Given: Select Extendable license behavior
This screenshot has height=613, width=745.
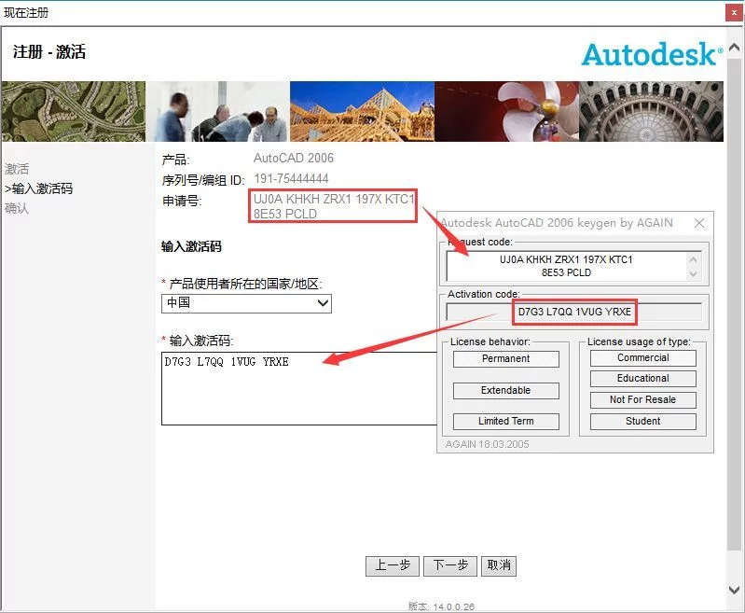Looking at the screenshot, I should [506, 390].
